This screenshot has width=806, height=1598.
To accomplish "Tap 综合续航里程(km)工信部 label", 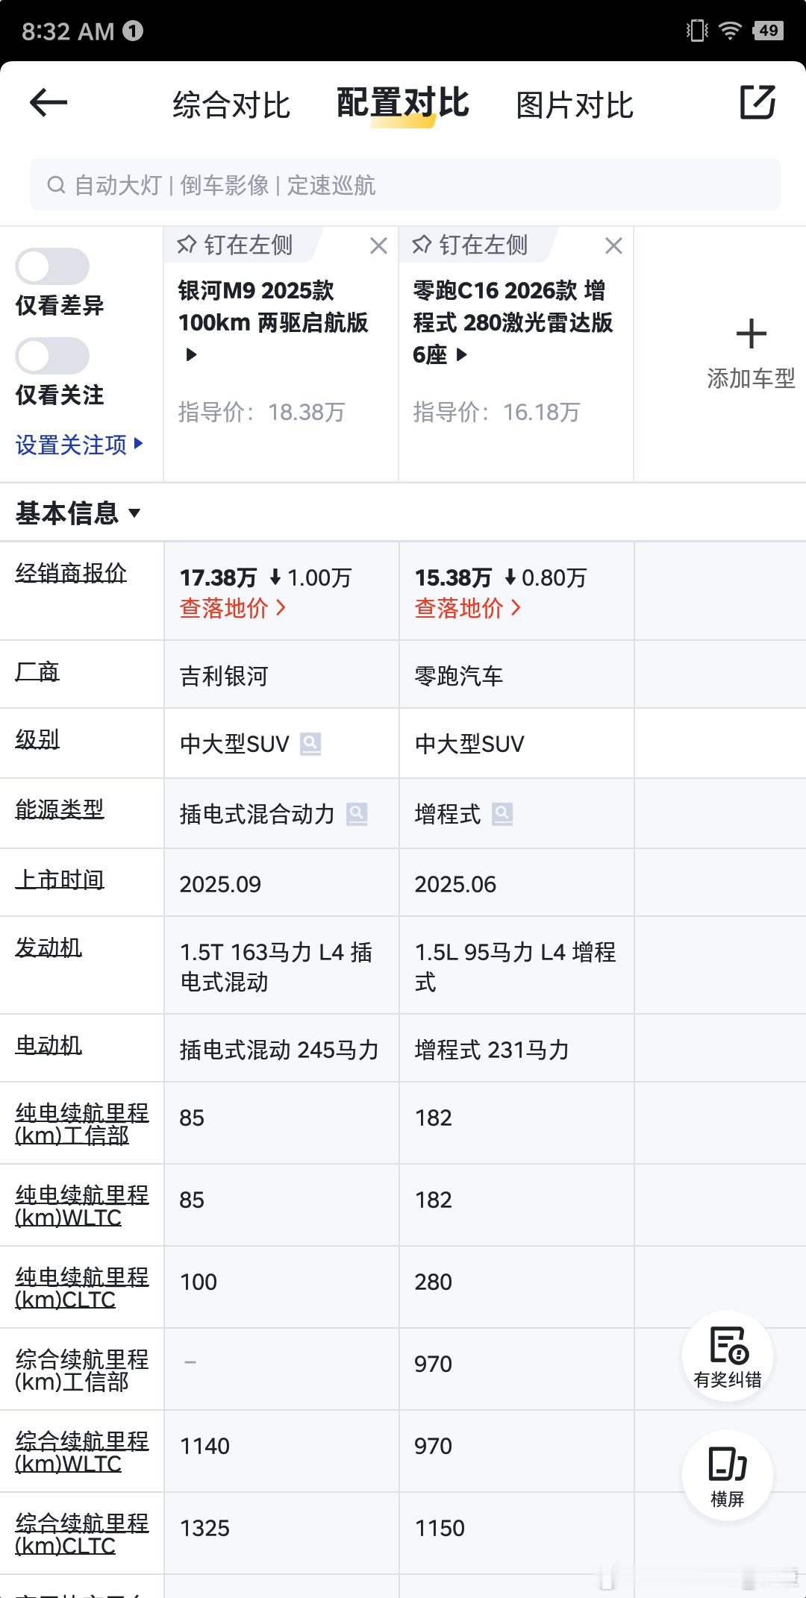I will coord(82,1370).
